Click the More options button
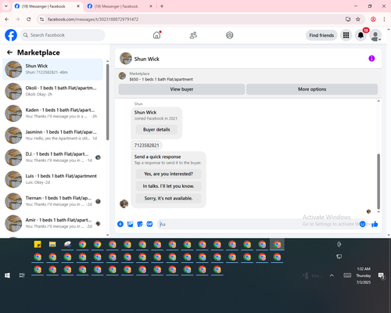This screenshot has height=313, width=391. pos(312,89)
